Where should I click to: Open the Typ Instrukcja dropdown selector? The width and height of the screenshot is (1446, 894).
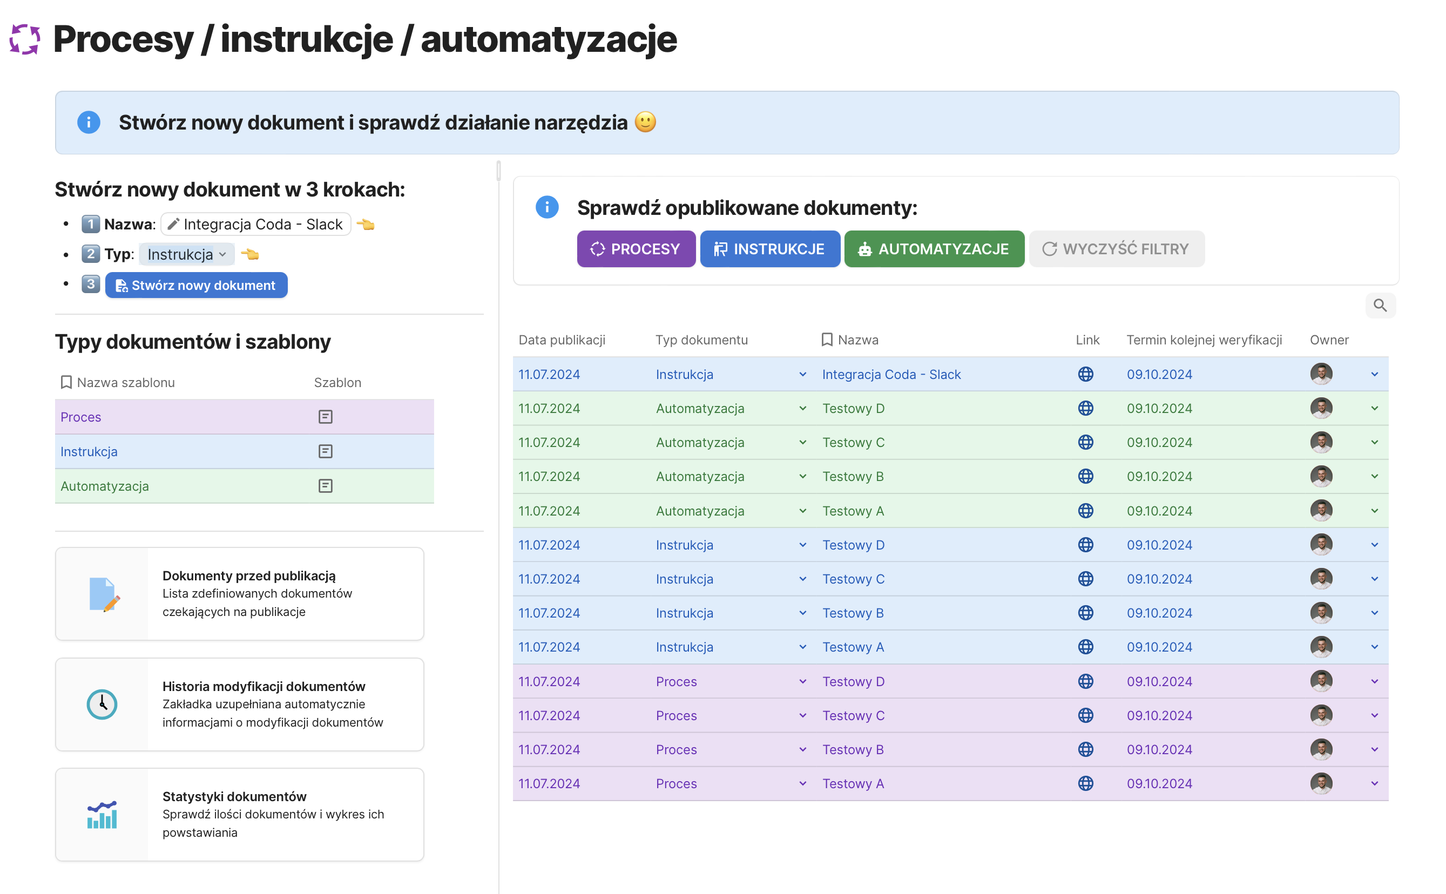pos(186,254)
